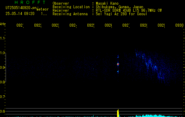
Task: Click the 0921 time axis label
Action: tap(20, 25)
